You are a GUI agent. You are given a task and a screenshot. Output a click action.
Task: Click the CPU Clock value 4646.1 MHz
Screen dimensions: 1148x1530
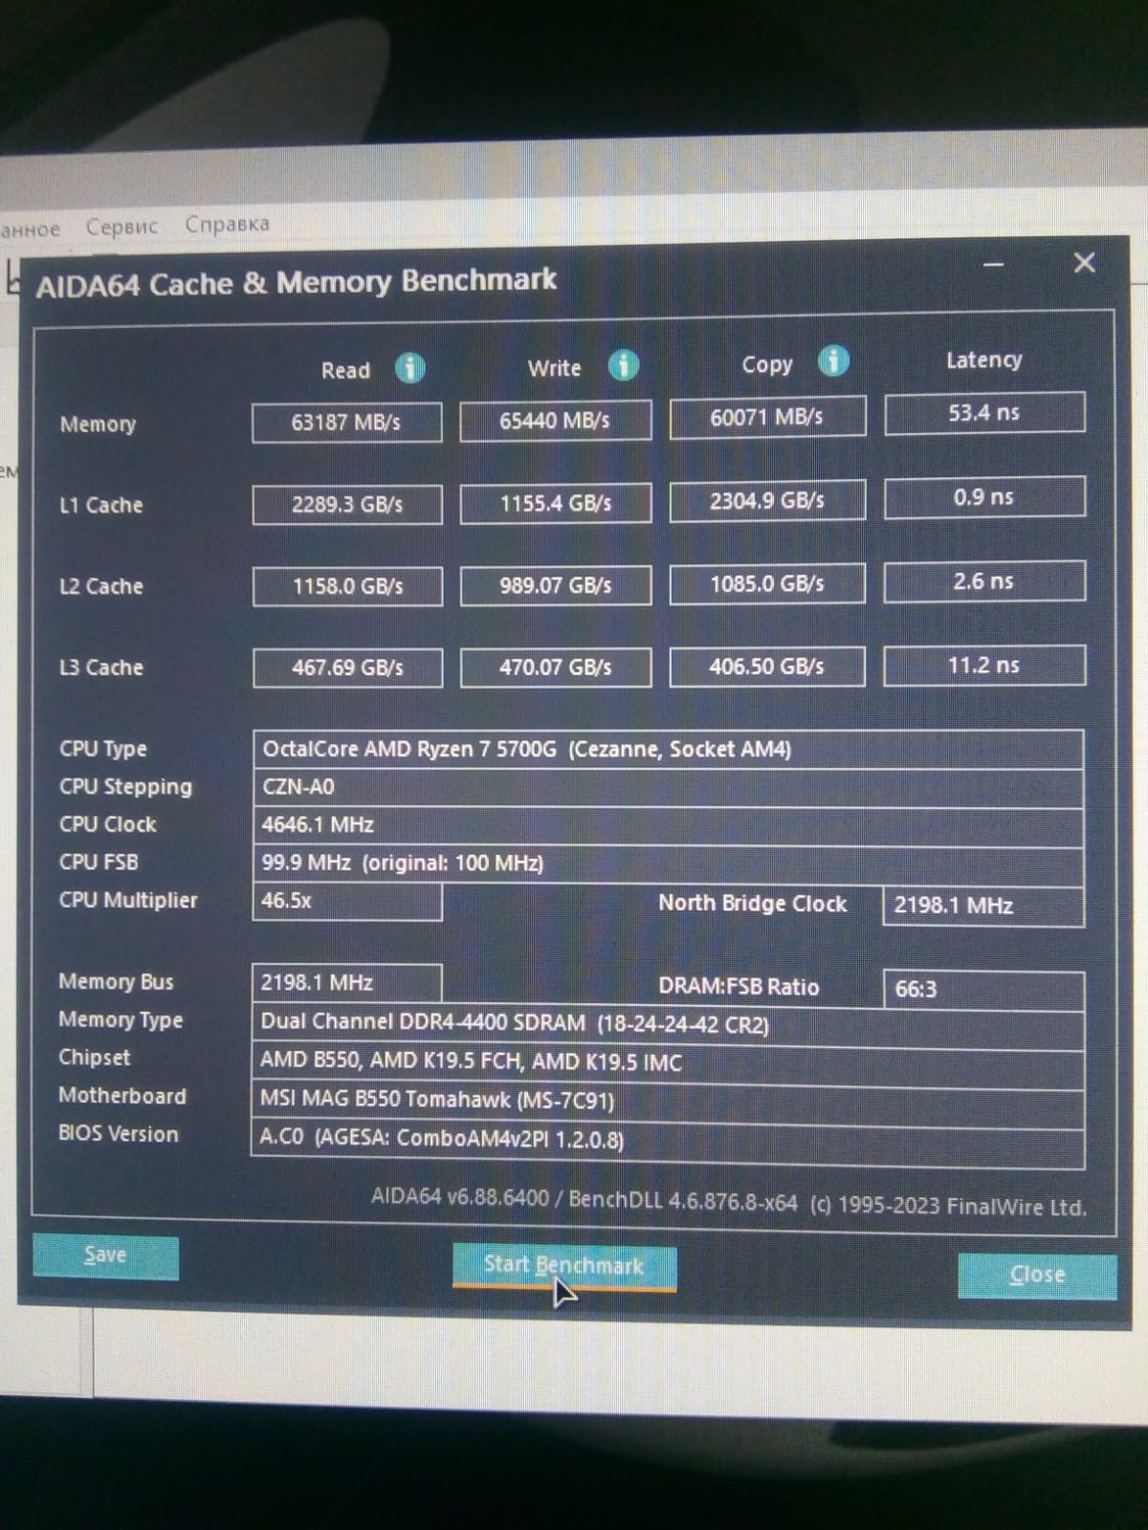pyautogui.click(x=668, y=826)
